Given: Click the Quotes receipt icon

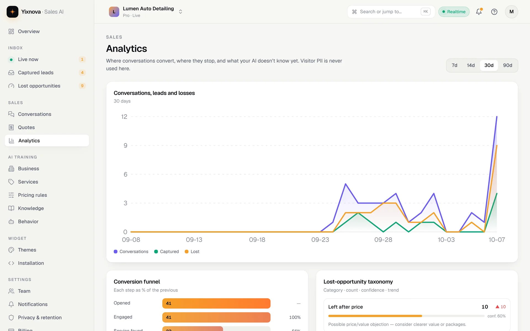Looking at the screenshot, I should tap(11, 127).
